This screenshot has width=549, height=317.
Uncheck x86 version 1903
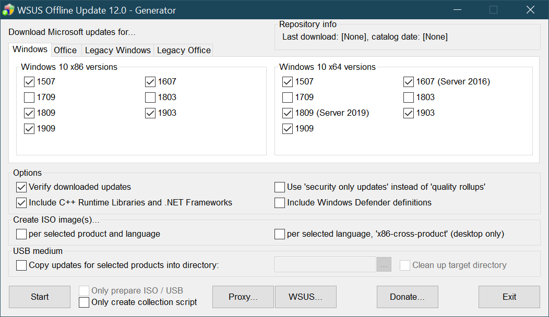click(150, 113)
